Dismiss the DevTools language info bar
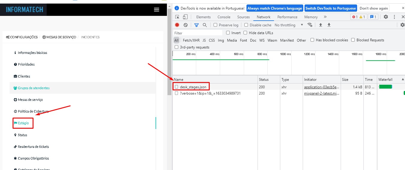 (403, 8)
